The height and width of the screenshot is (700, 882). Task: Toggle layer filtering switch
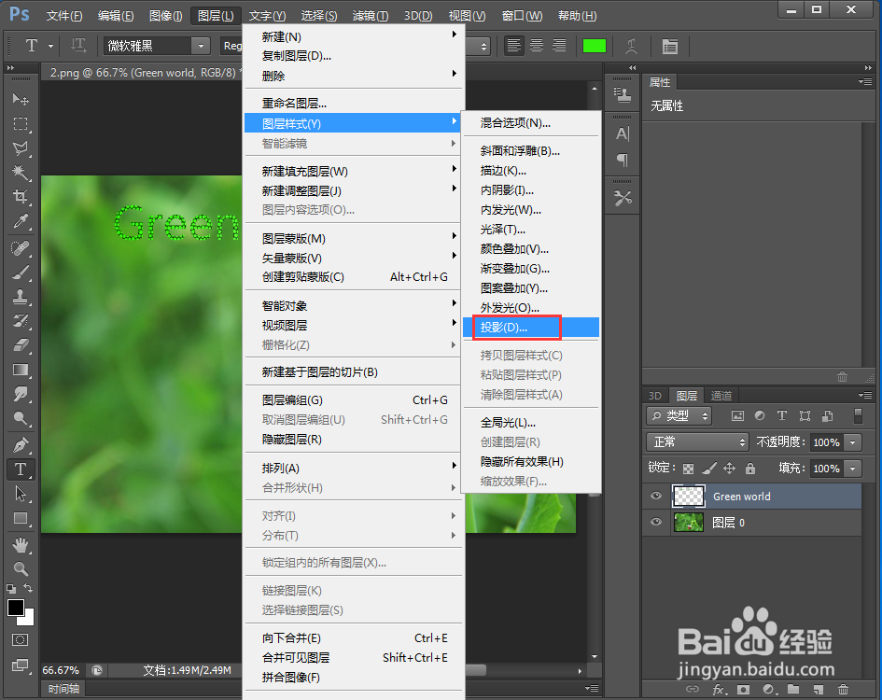click(858, 416)
